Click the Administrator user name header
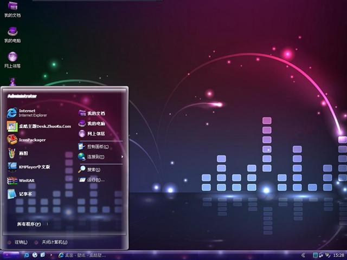The height and width of the screenshot is (260, 347). 22,96
